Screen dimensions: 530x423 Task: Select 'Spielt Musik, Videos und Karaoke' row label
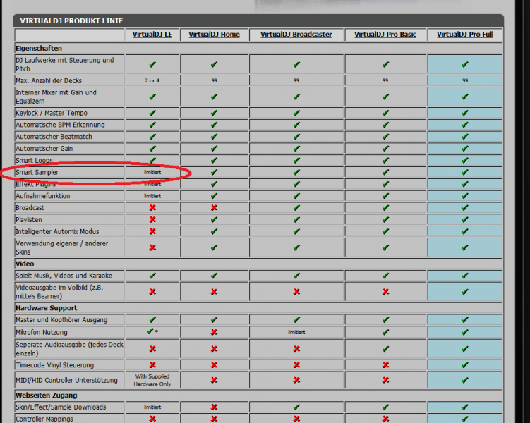(x=64, y=276)
